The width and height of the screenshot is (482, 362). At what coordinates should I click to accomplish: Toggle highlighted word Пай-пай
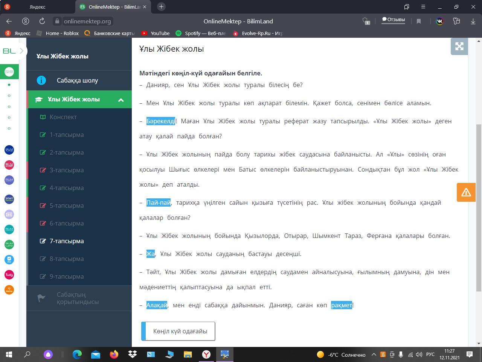tap(159, 202)
